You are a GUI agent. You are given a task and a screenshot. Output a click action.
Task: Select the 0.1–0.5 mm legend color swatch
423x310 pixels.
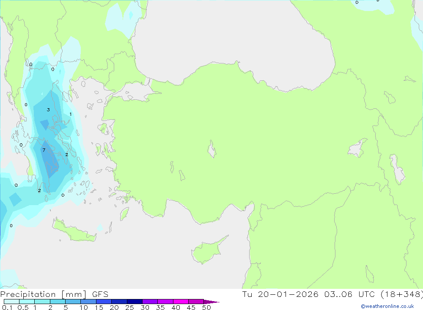tap(11, 302)
